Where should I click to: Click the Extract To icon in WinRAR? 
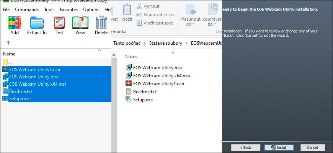[x=37, y=23]
